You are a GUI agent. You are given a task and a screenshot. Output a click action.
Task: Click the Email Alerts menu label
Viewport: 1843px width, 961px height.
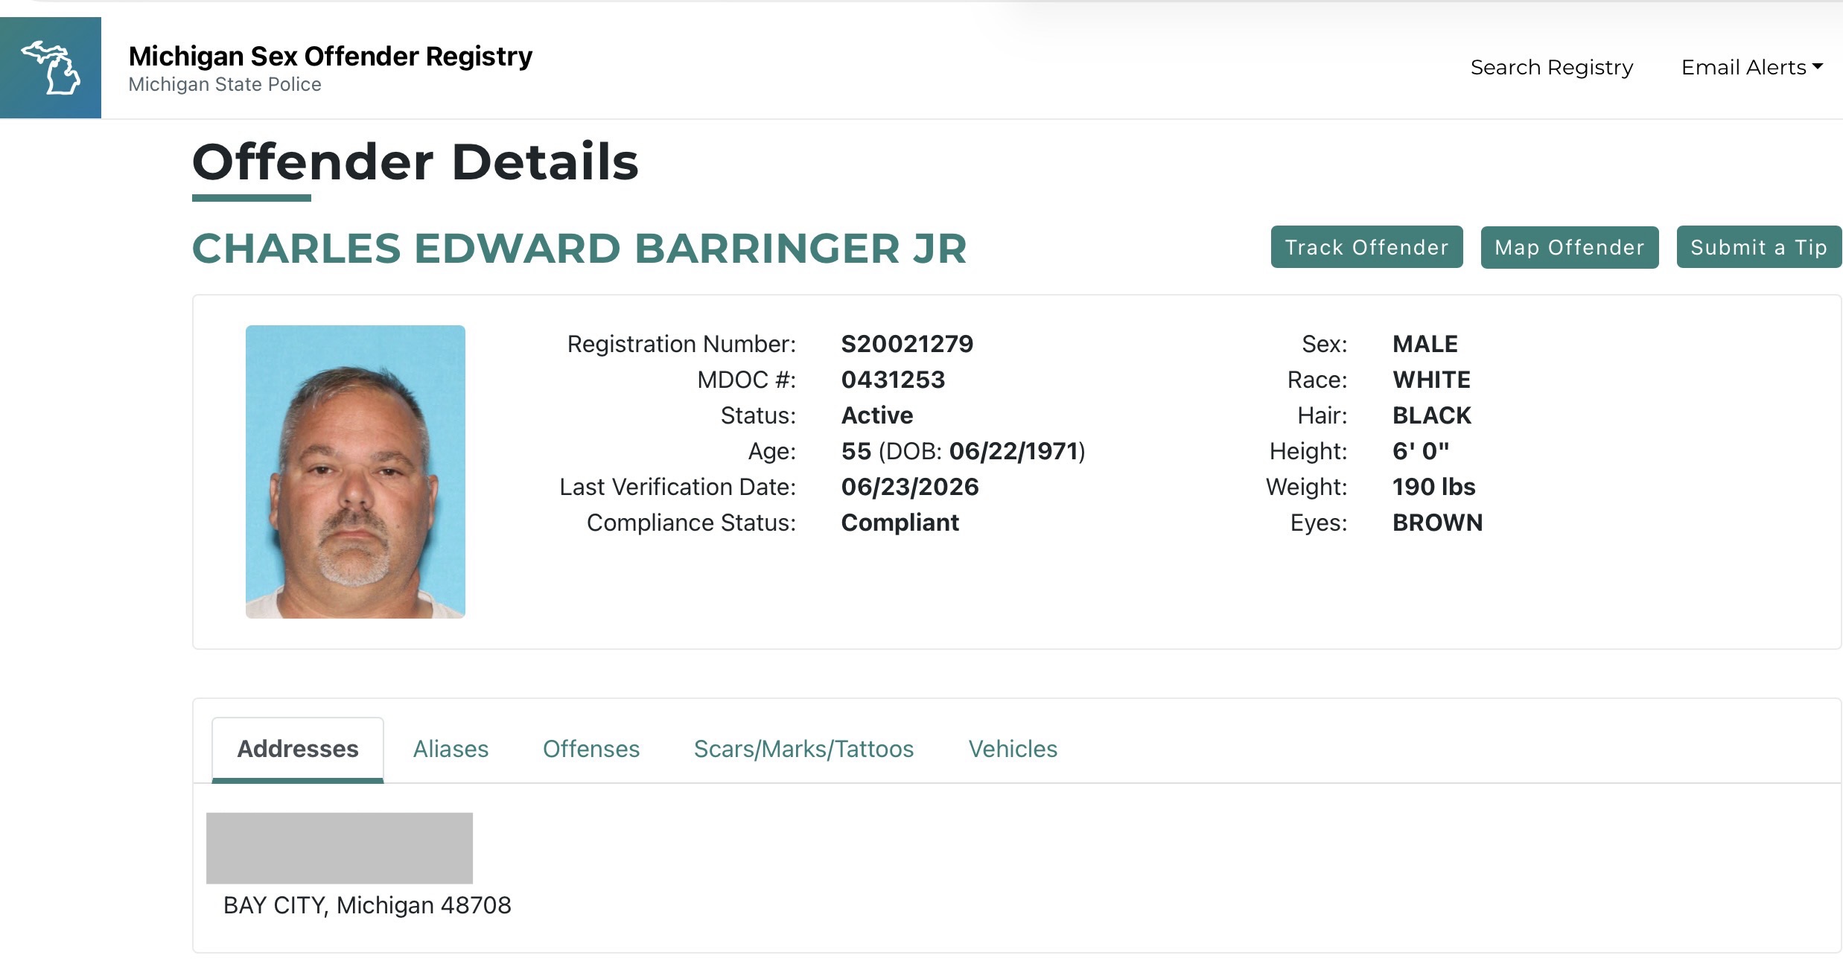click(1744, 67)
